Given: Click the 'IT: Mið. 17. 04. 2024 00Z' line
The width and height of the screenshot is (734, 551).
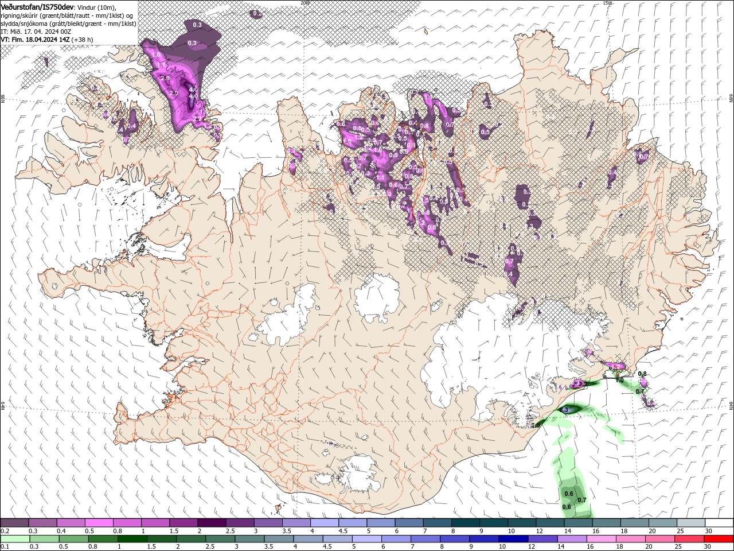Looking at the screenshot, I should [36, 32].
